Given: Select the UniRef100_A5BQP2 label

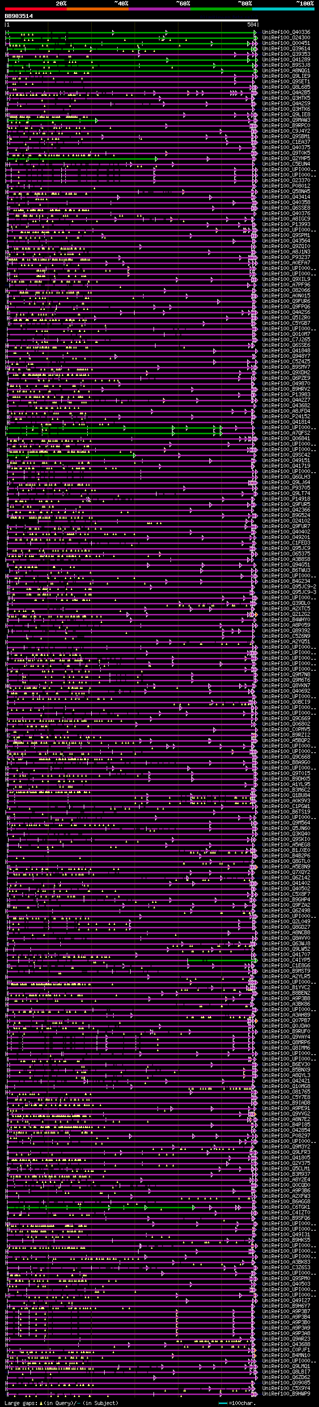Looking at the screenshot, I should tap(286, 740).
